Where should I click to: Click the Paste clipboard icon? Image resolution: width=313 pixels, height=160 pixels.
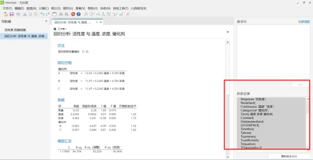(x=36, y=14)
